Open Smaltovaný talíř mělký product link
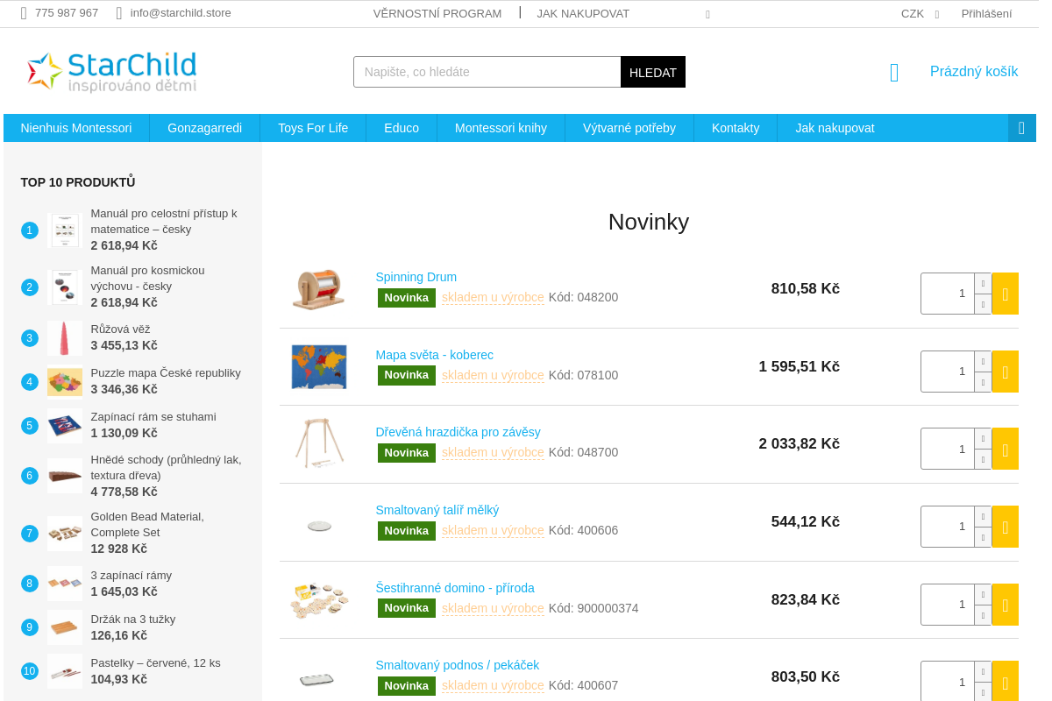This screenshot has width=1052, height=701. pos(437,510)
